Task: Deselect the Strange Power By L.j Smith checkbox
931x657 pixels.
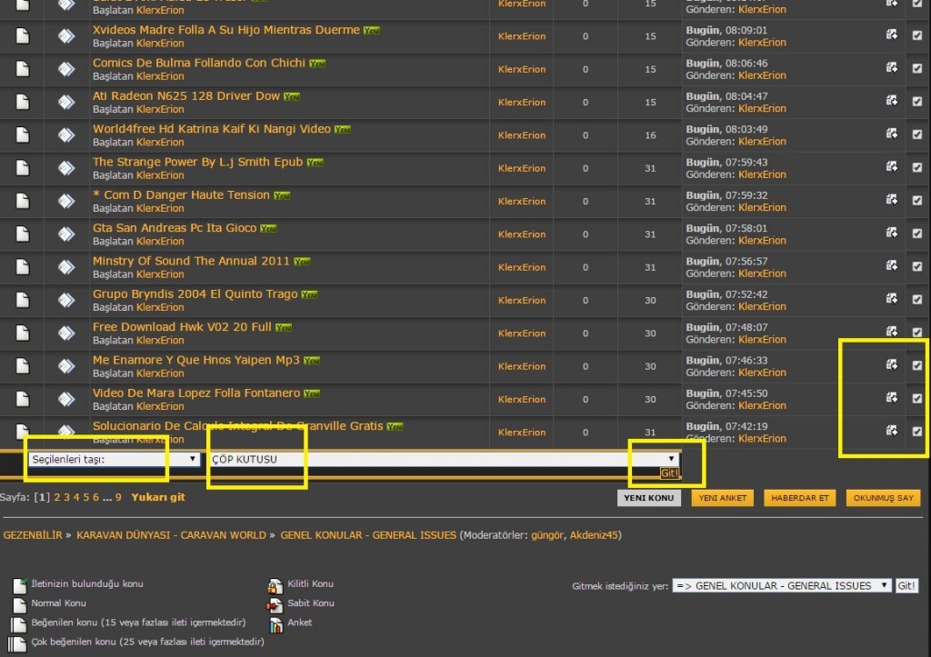Action: (x=916, y=167)
